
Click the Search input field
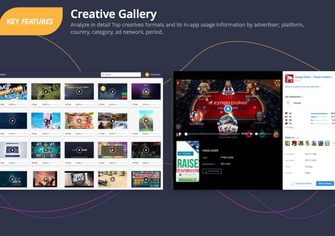point(122,75)
